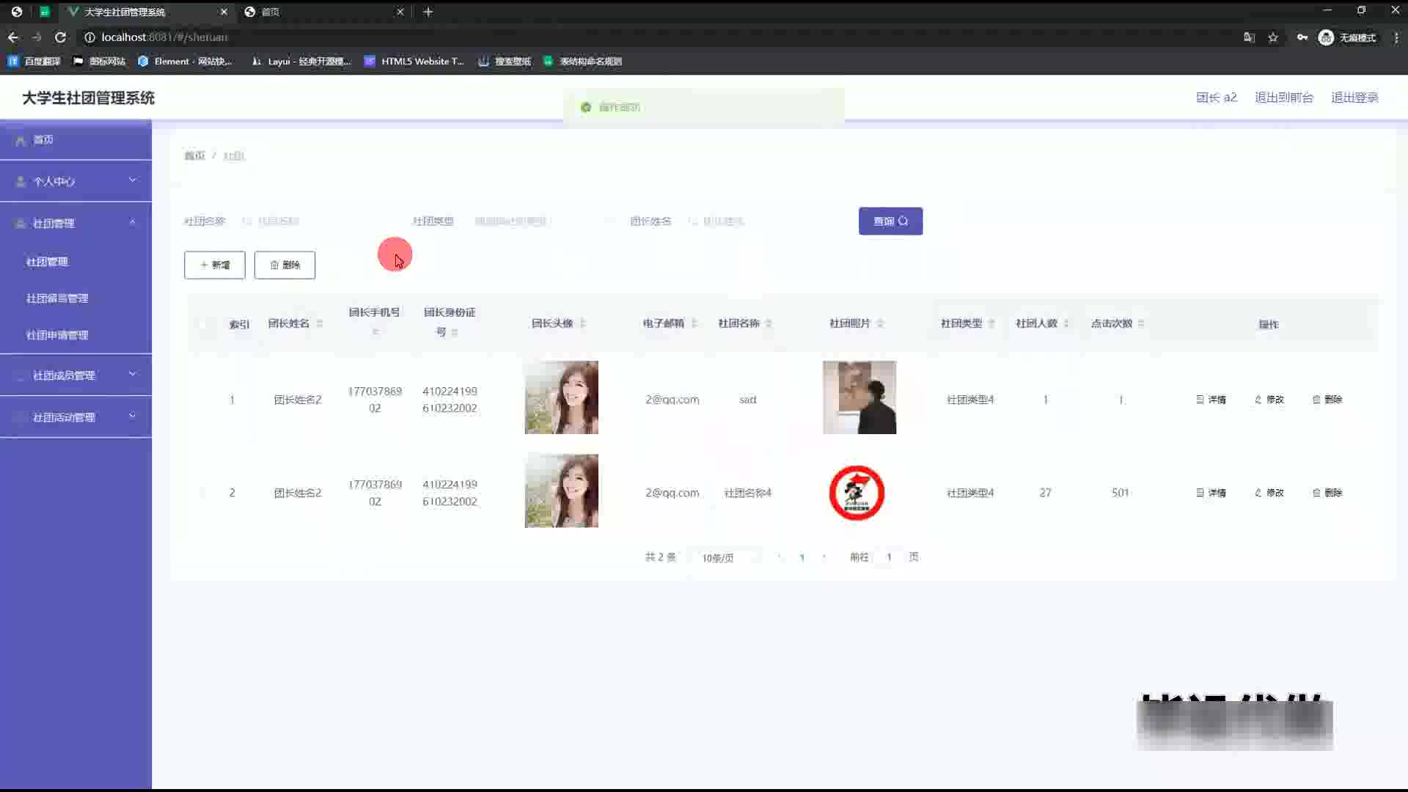Open 社团申请管理 in the sidebar
The image size is (1408, 792).
pyautogui.click(x=57, y=335)
